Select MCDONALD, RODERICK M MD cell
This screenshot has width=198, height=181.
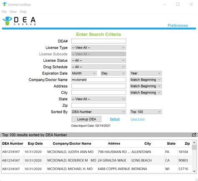point(72,160)
